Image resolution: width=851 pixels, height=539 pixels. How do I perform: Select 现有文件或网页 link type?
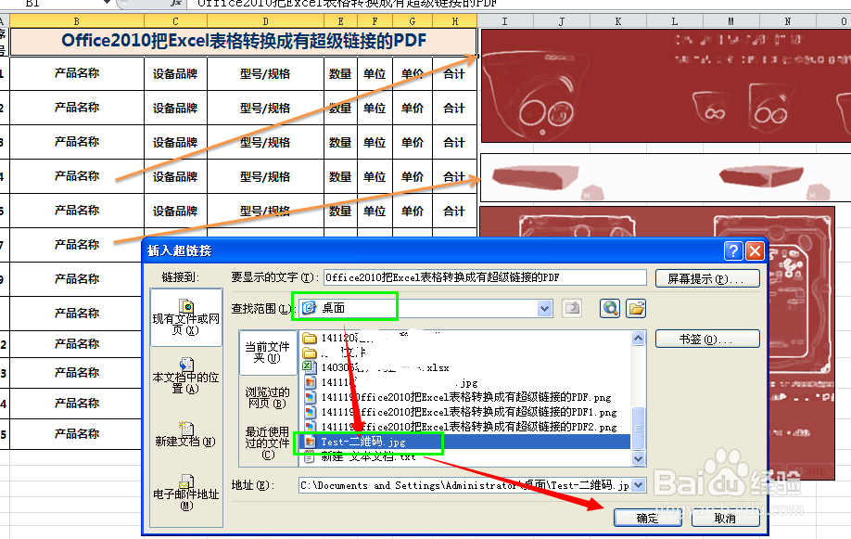click(x=186, y=317)
